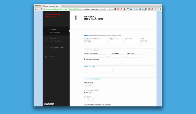Reload the page with the refresh icon
The image size is (196, 114).
pos(41,9)
